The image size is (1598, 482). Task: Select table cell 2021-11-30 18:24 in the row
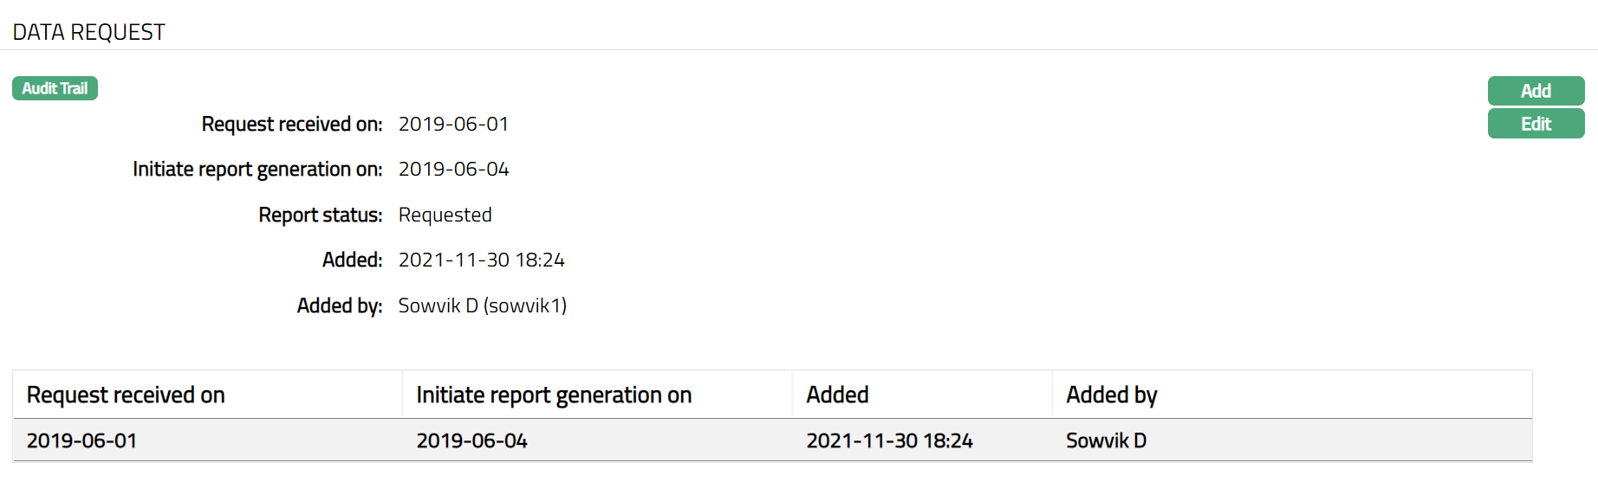click(x=889, y=440)
